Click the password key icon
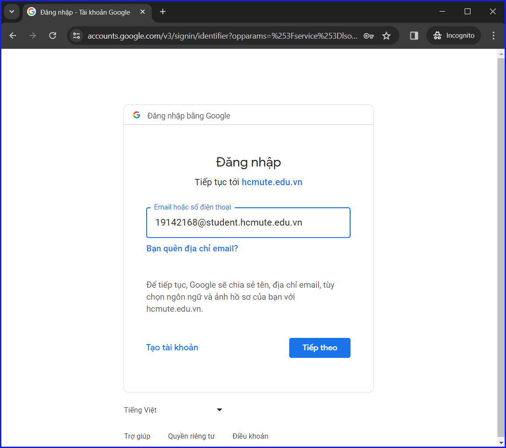Image resolution: width=506 pixels, height=448 pixels. [369, 36]
